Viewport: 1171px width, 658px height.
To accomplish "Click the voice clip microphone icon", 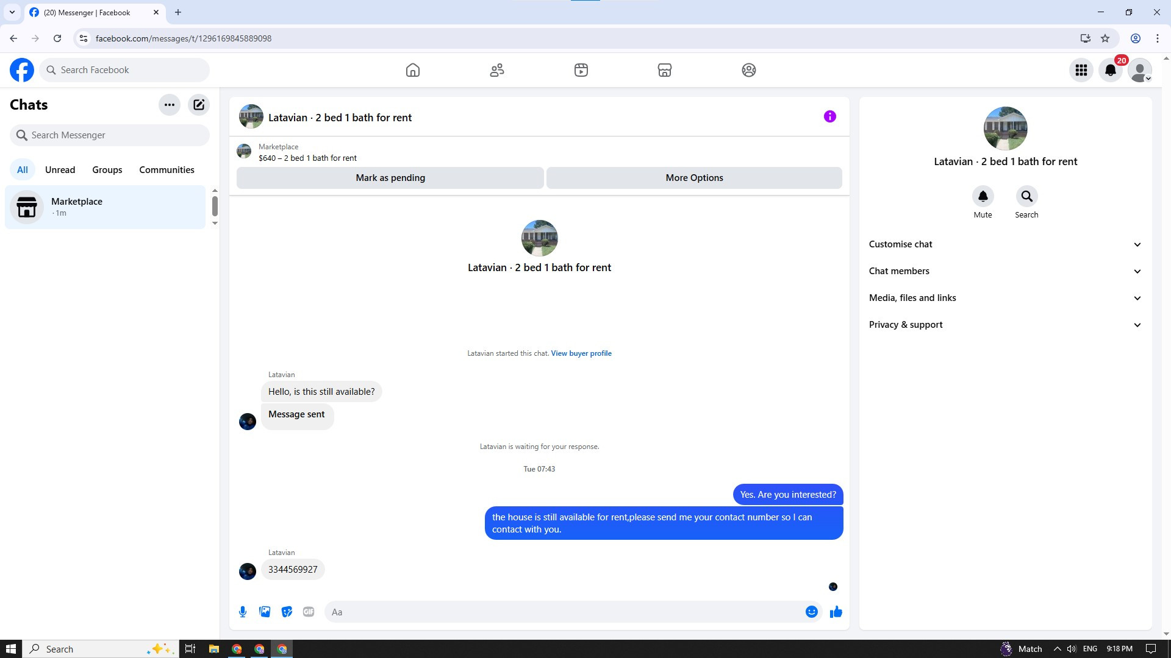I will click(x=243, y=612).
